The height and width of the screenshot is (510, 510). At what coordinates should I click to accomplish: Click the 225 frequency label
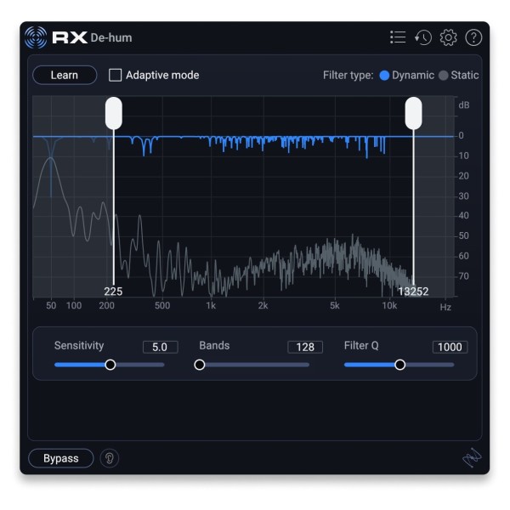[113, 291]
